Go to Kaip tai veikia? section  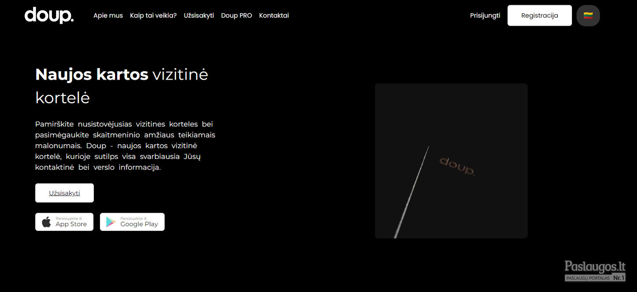[153, 15]
